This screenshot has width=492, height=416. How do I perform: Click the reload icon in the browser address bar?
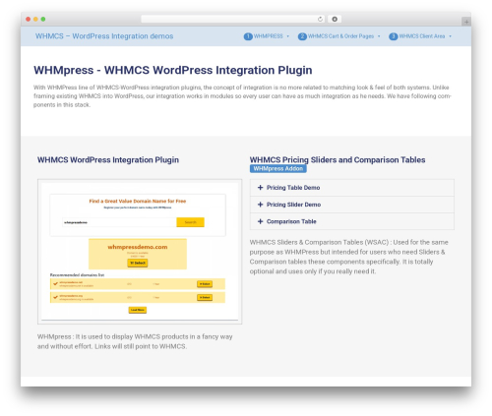coord(320,19)
